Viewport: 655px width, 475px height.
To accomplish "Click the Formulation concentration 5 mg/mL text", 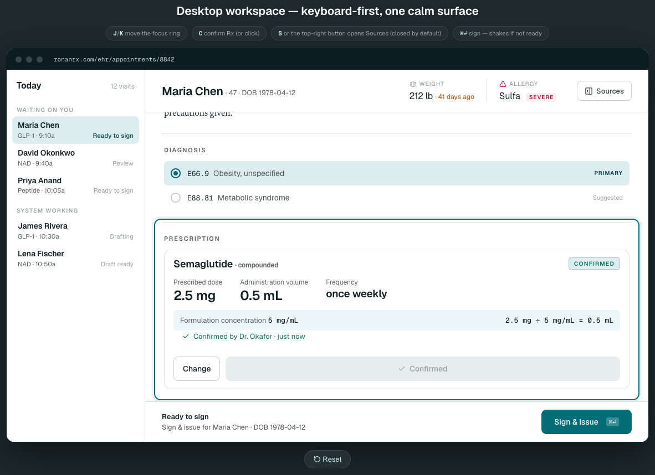I will [239, 321].
